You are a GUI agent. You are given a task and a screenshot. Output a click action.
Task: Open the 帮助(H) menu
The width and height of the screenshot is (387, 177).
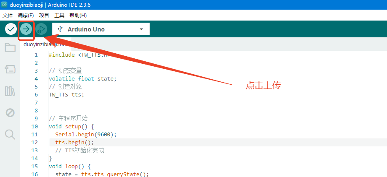(78, 16)
